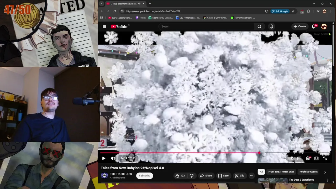This screenshot has width=336, height=189.
Task: Open the Subscriptions bookmark
Action: pos(120,18)
